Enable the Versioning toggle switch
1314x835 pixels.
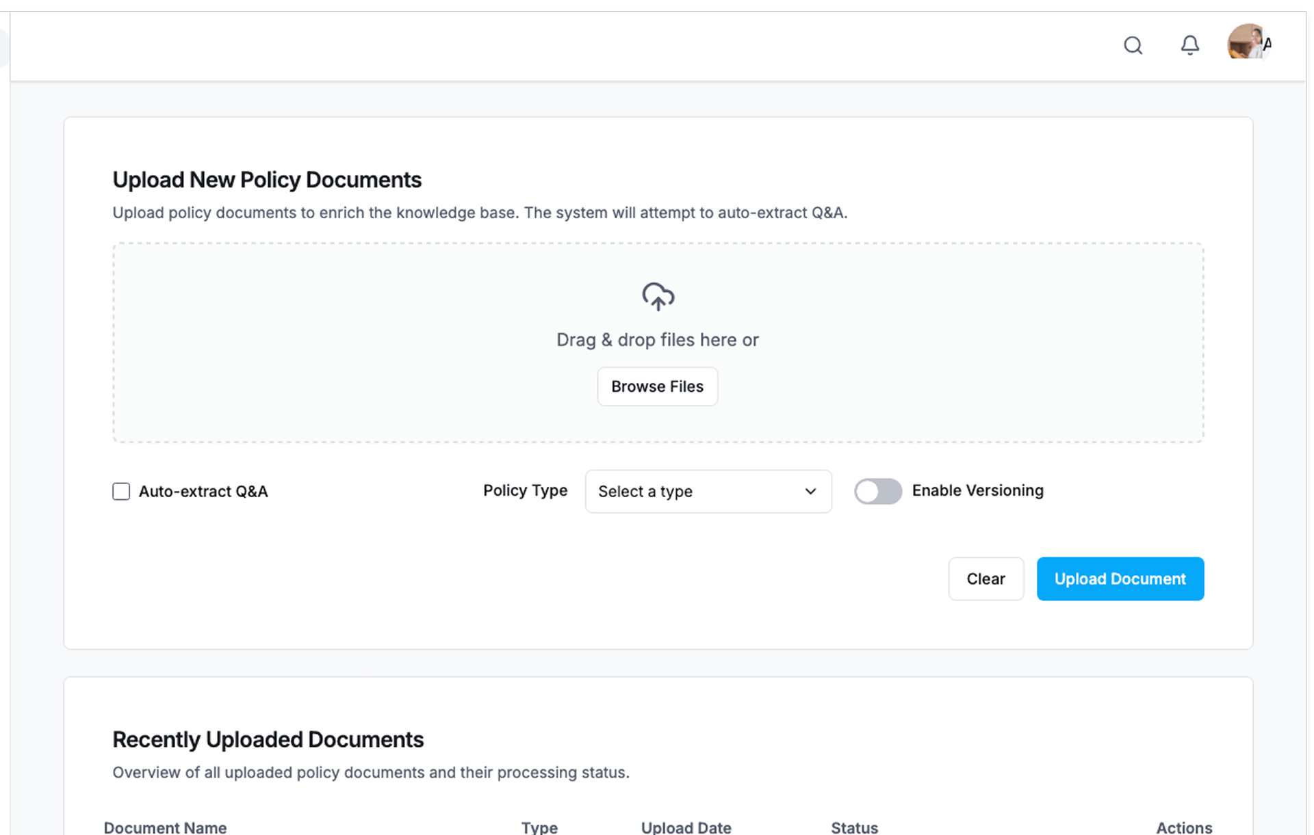877,491
